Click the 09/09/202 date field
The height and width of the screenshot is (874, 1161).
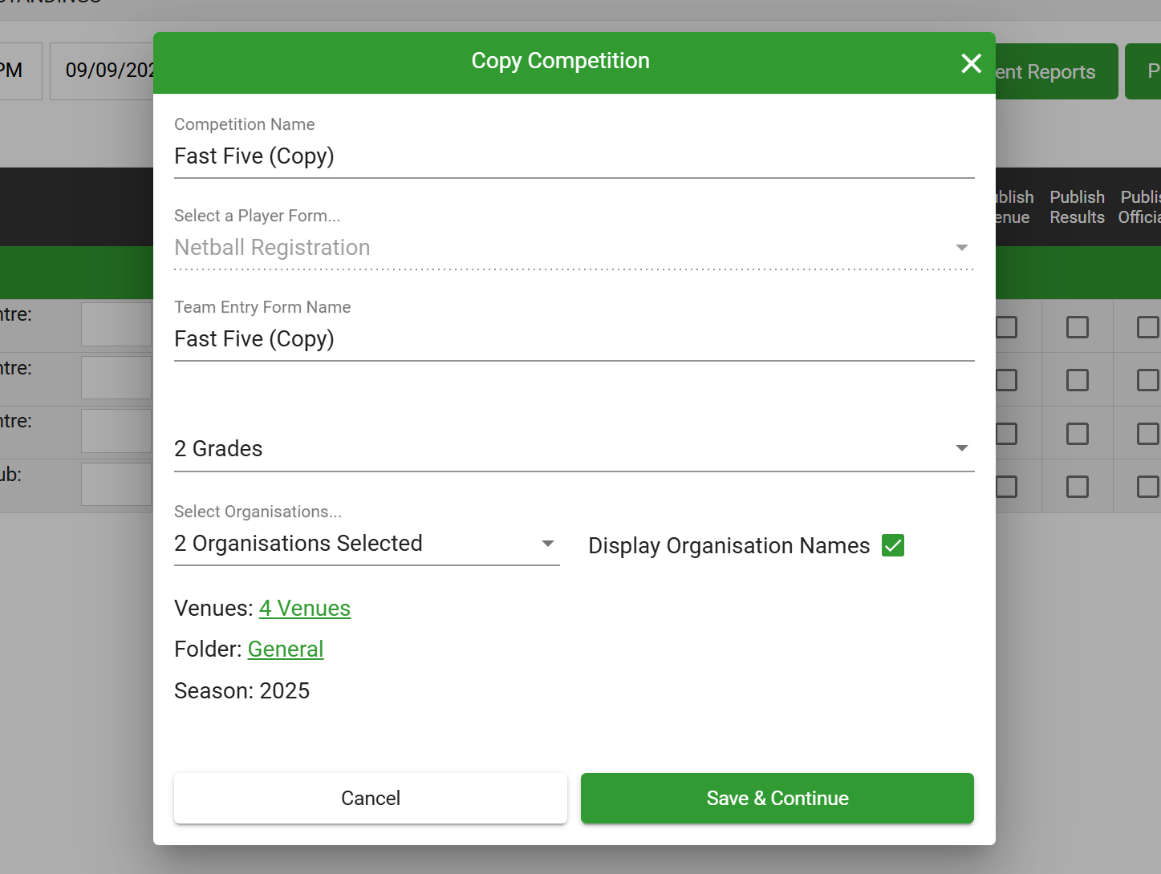tap(108, 71)
